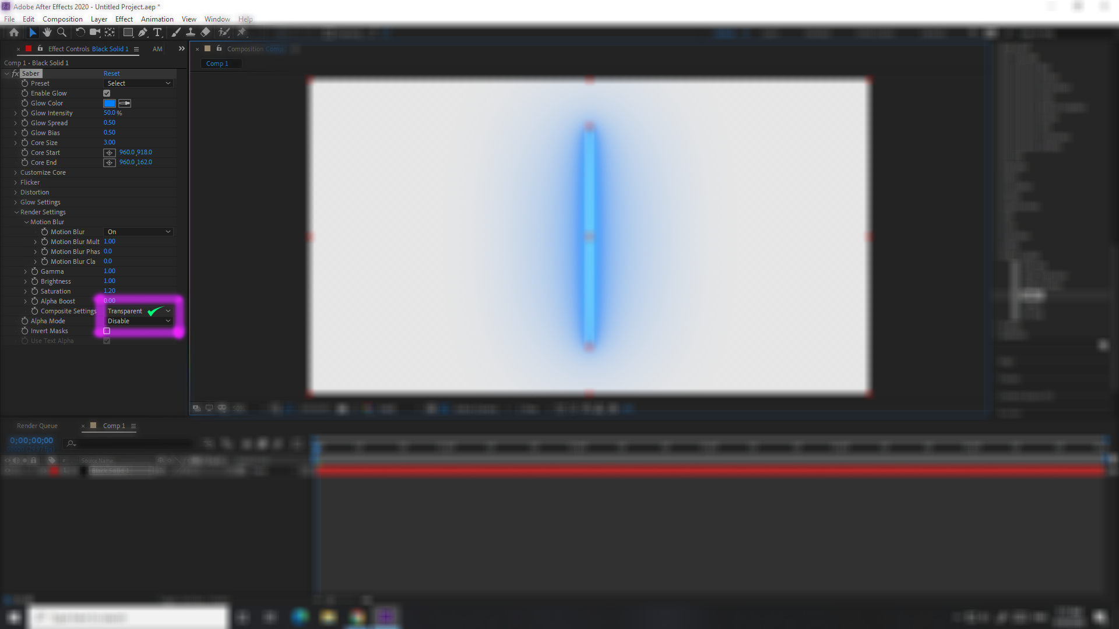Viewport: 1119px width, 629px height.
Task: Click the Comp 1 timeline tab
Action: [112, 426]
